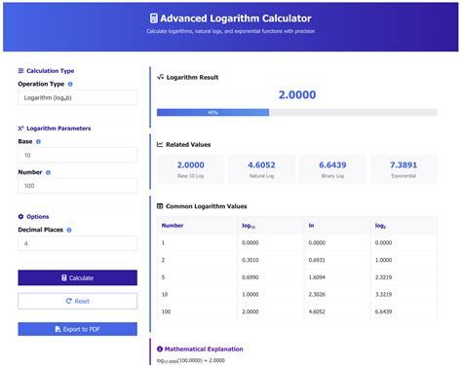Screen dimensions: 462x365
Task: Focus the Number input field
Action: [x=78, y=186]
